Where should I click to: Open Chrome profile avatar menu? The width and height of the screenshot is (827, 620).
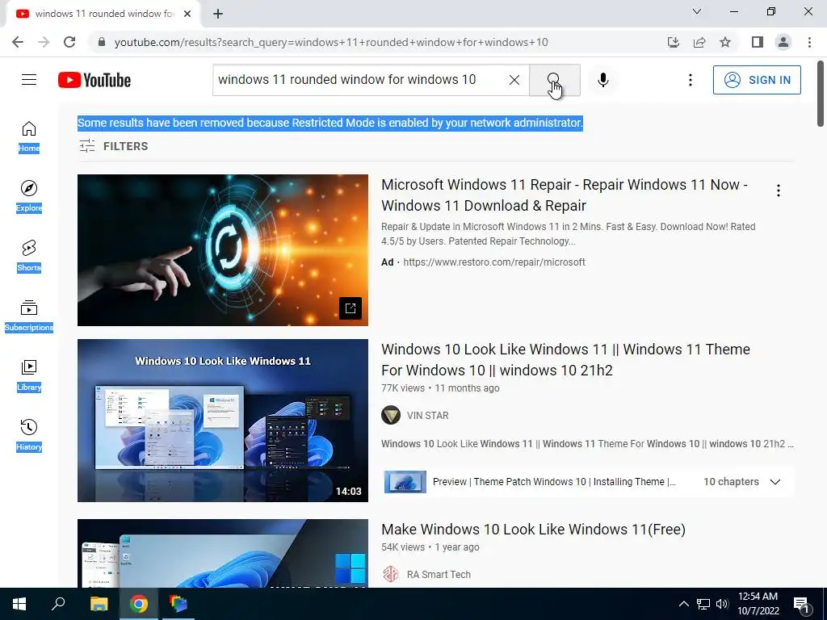pos(783,42)
